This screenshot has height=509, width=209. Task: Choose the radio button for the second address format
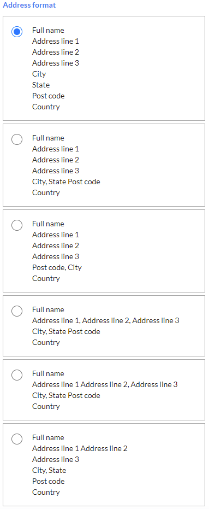(x=17, y=139)
